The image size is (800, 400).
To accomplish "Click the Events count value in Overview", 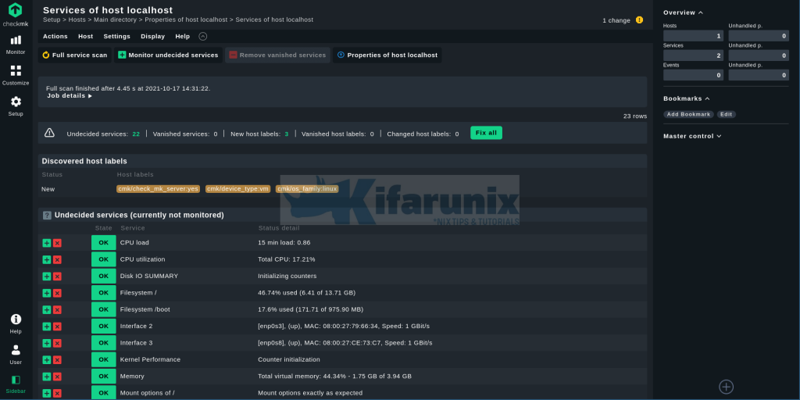I will click(x=694, y=75).
